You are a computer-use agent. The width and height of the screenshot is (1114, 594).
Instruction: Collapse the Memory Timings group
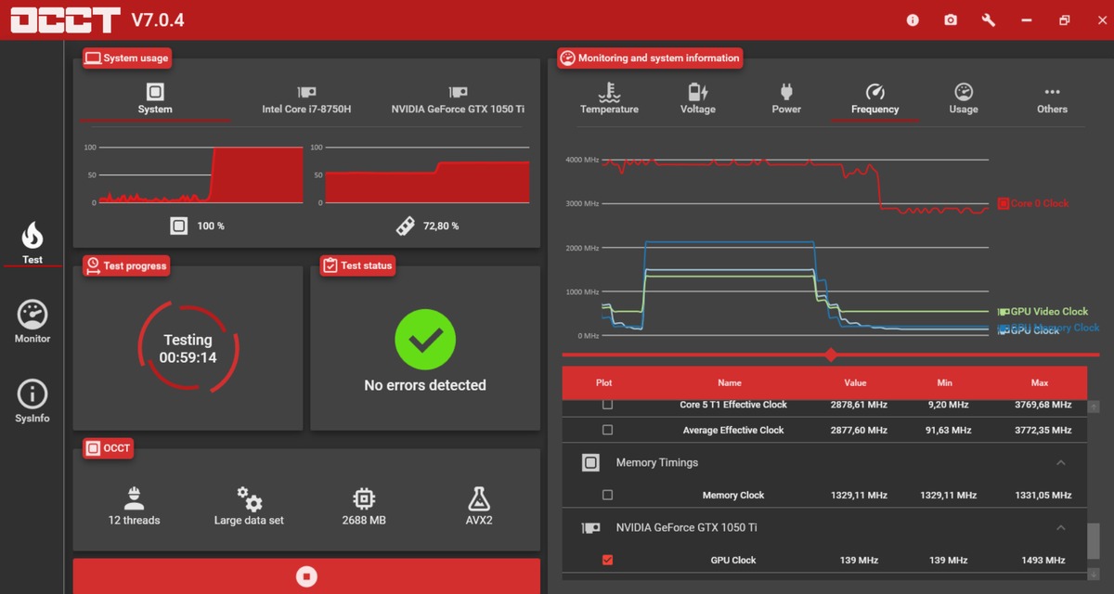click(1060, 462)
